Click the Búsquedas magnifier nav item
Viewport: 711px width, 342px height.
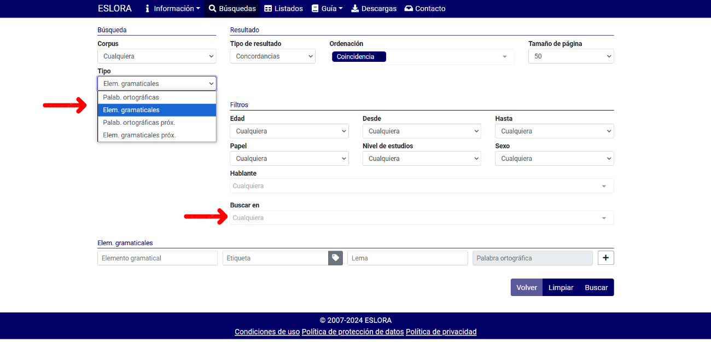[232, 9]
